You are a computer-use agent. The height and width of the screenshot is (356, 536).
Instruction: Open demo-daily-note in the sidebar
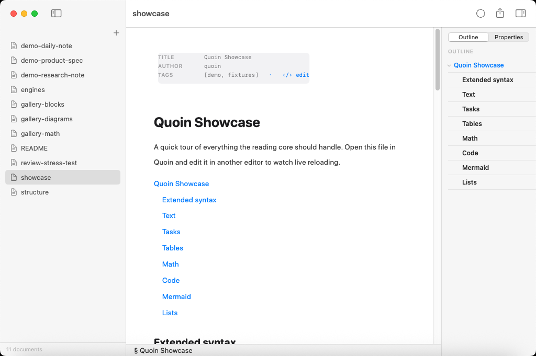click(63, 45)
